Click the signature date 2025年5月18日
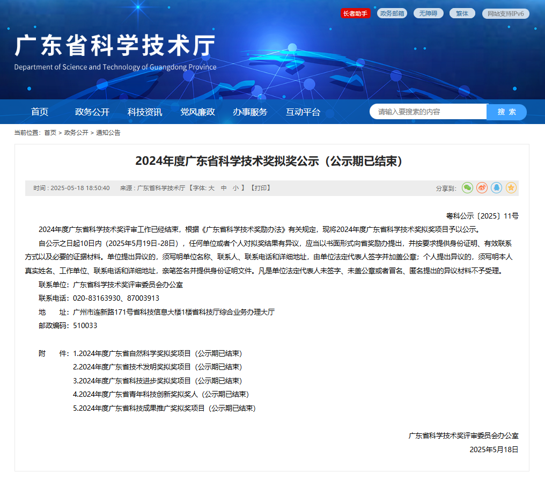 (x=494, y=449)
